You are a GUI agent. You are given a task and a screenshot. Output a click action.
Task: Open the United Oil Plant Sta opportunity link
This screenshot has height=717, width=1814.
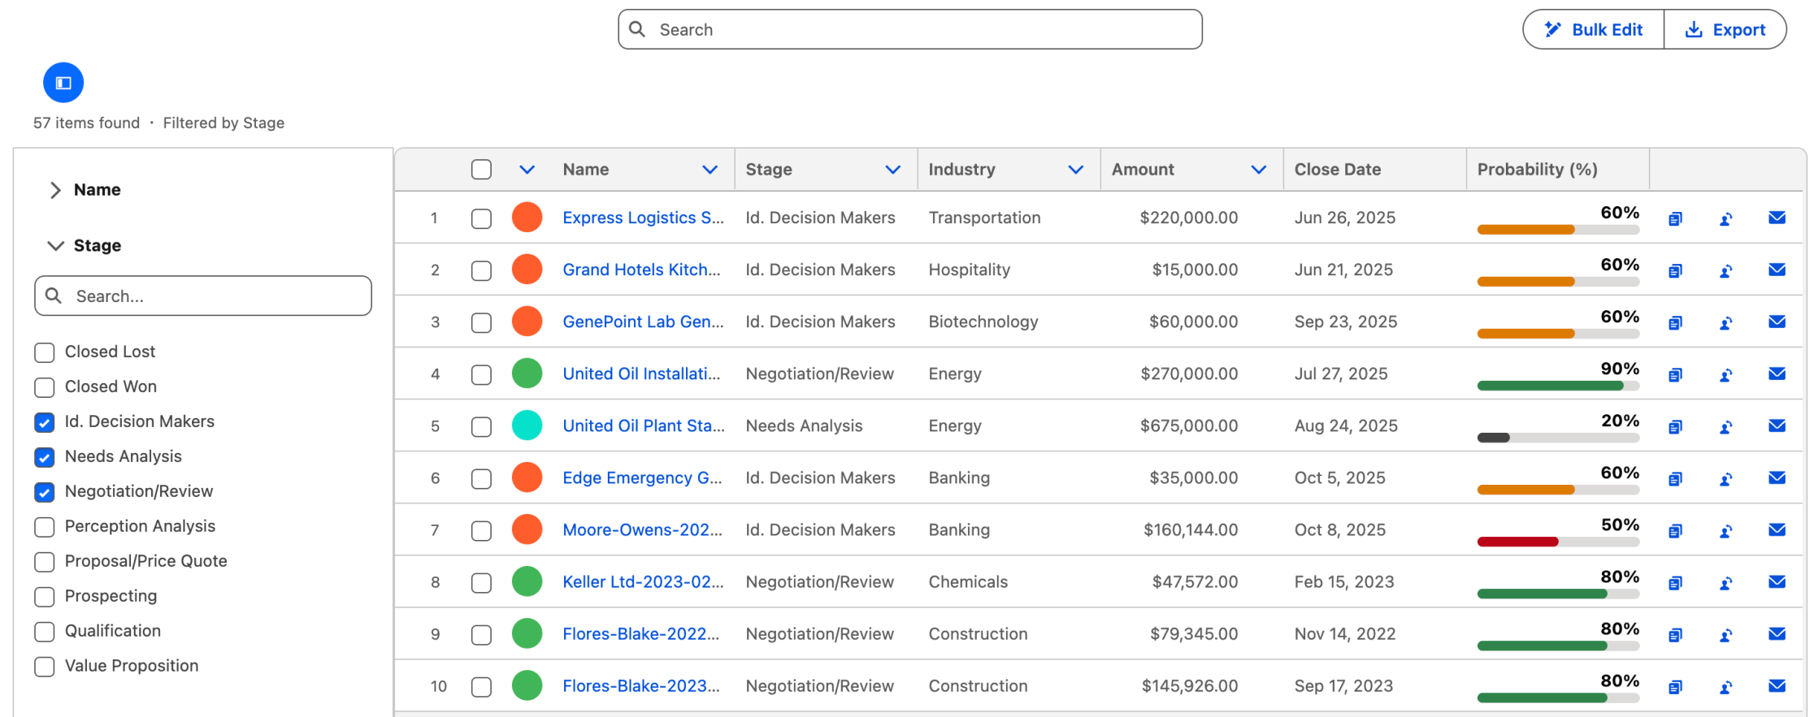644,425
